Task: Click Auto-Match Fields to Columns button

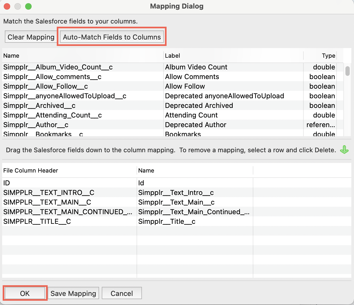Action: (112, 37)
